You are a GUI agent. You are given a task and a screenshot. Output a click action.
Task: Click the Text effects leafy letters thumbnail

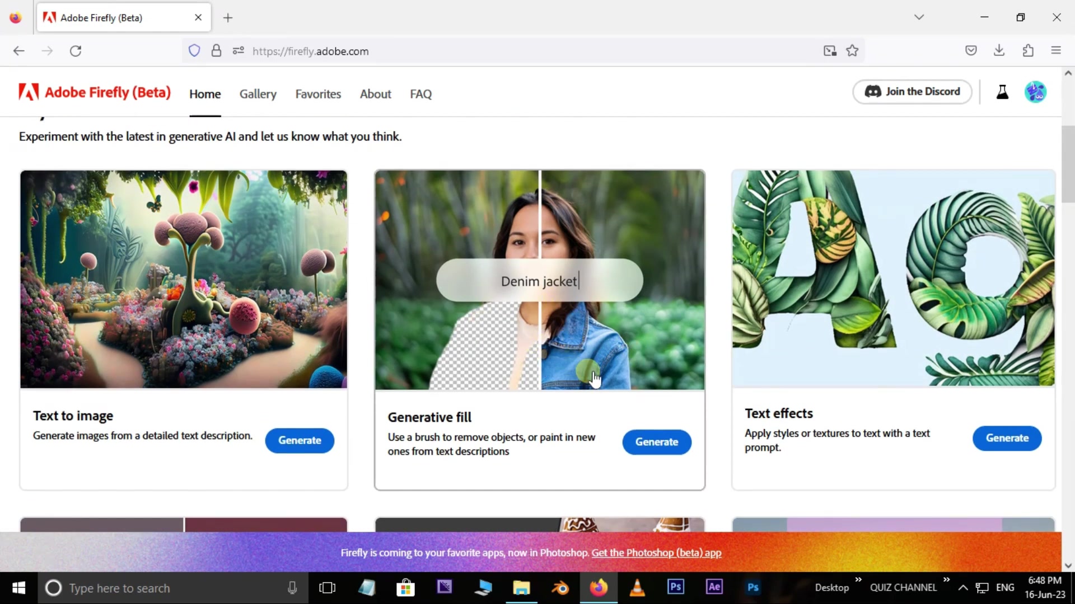pos(893,278)
